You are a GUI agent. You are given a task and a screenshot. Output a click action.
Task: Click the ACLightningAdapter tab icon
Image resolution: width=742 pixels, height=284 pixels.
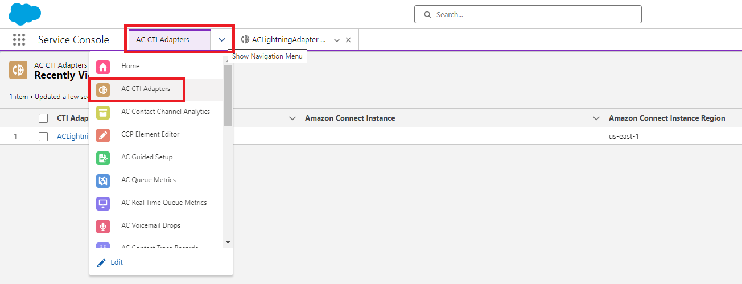coord(245,40)
